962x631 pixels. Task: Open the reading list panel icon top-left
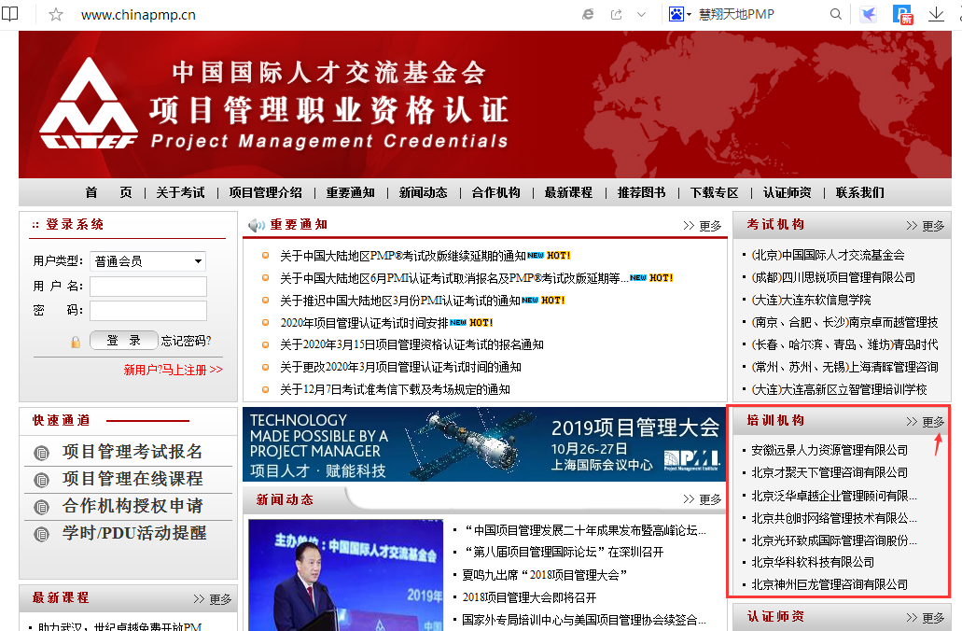click(x=11, y=14)
